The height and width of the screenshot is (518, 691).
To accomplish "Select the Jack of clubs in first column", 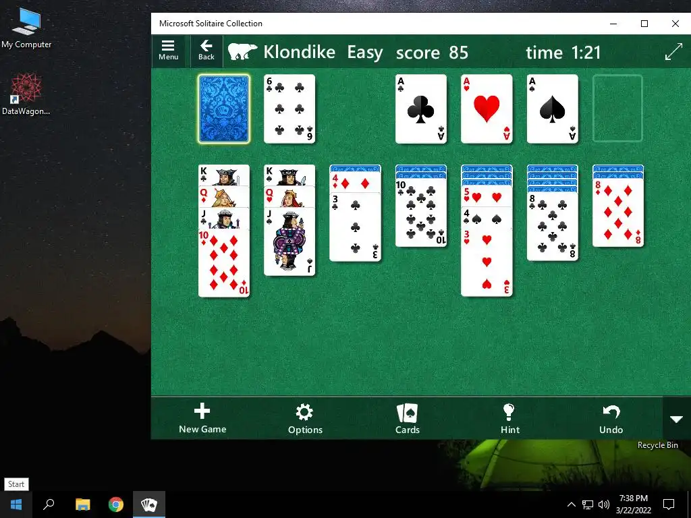I will point(224,218).
